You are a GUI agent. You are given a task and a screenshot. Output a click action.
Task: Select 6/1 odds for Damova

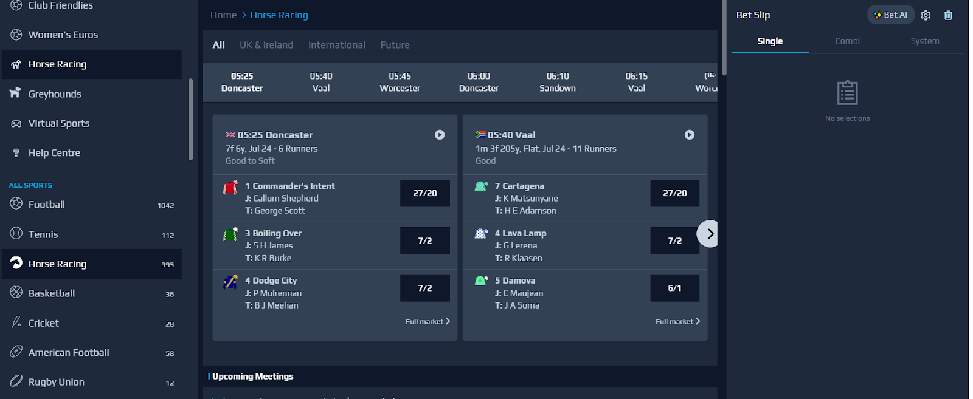(674, 288)
